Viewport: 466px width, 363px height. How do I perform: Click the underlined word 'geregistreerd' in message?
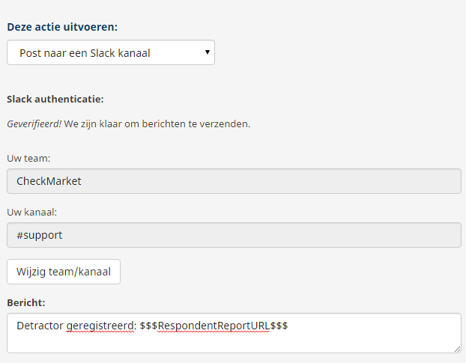pyautogui.click(x=100, y=326)
